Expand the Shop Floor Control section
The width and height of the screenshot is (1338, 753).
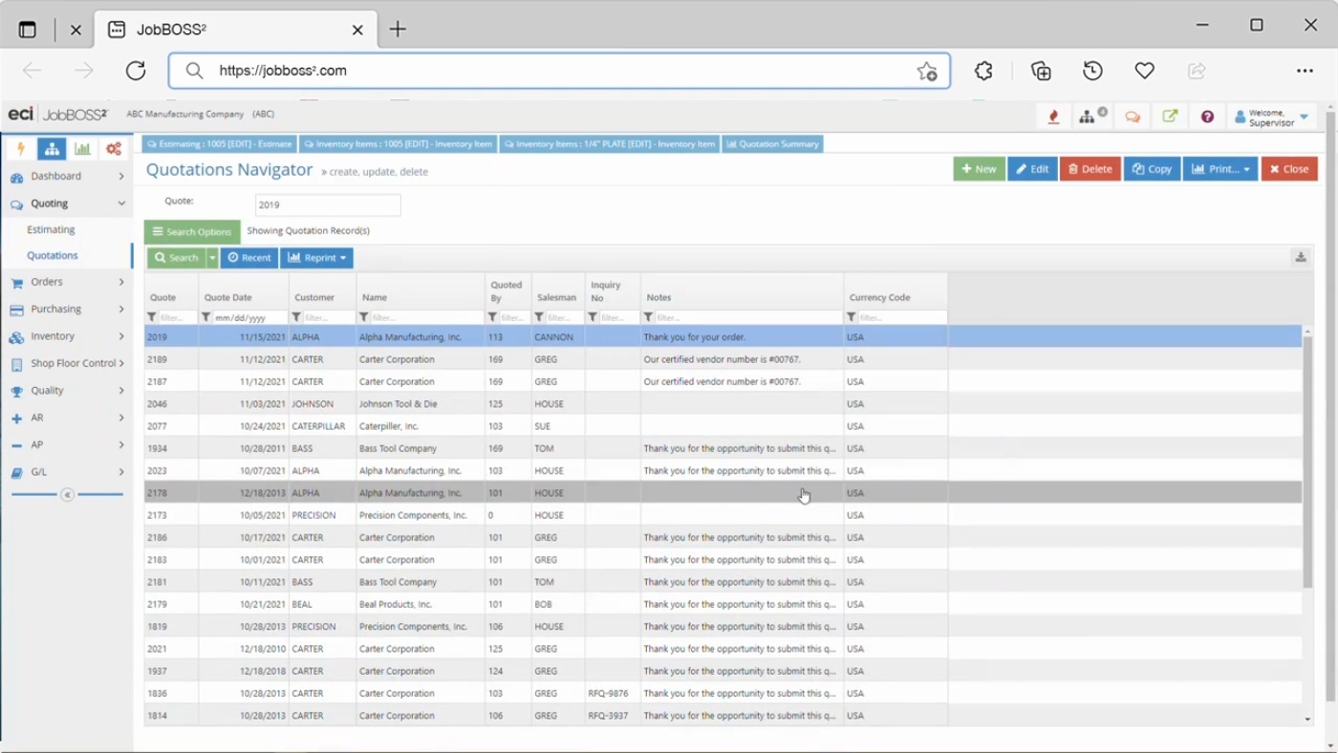pos(121,363)
